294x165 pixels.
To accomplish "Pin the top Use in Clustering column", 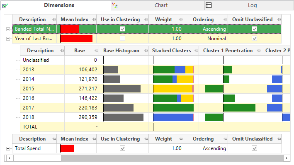I will [146, 19].
